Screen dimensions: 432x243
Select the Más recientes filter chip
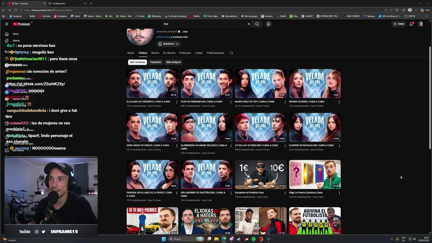tap(137, 62)
